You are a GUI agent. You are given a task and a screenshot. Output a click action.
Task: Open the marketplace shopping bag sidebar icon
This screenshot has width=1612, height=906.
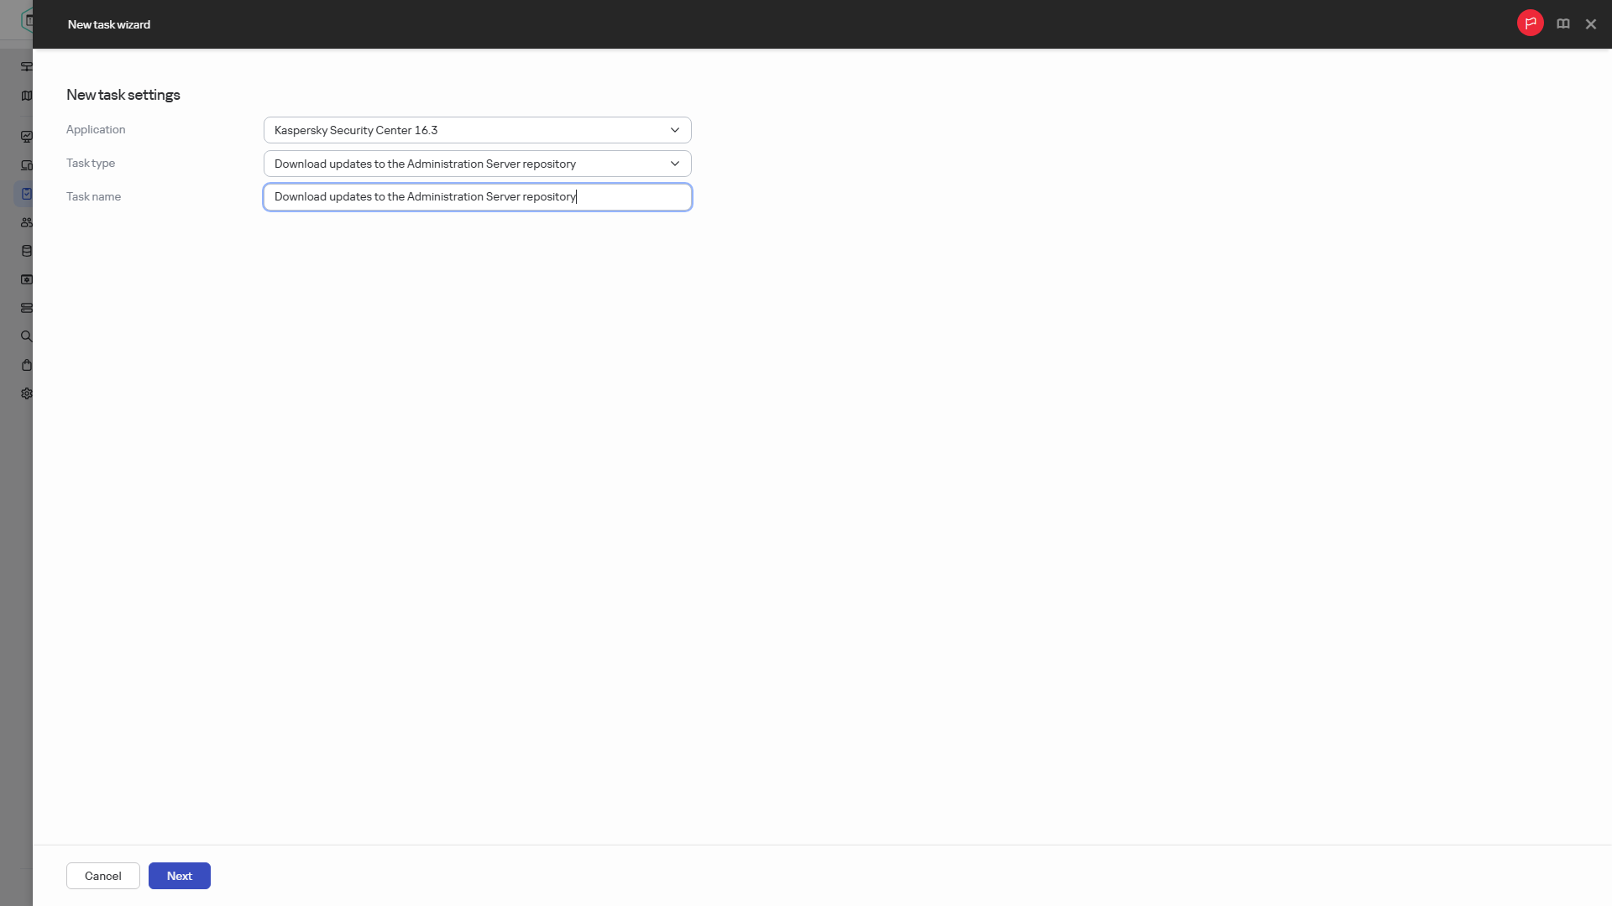[27, 365]
